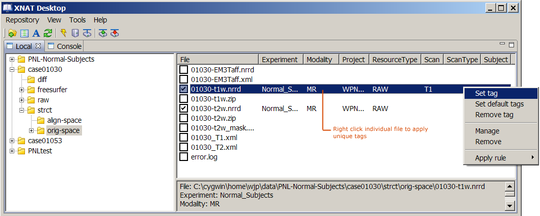Click the server cabinet toolbar icon
540x216 pixels.
point(75,33)
